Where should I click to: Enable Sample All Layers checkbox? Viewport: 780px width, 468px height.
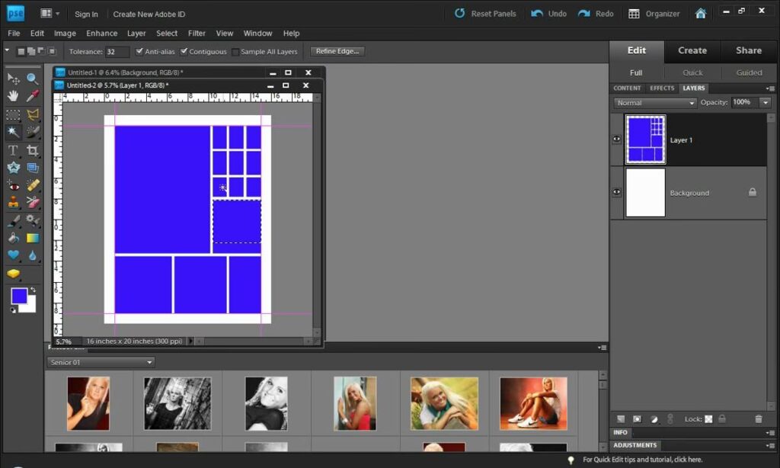(x=236, y=52)
